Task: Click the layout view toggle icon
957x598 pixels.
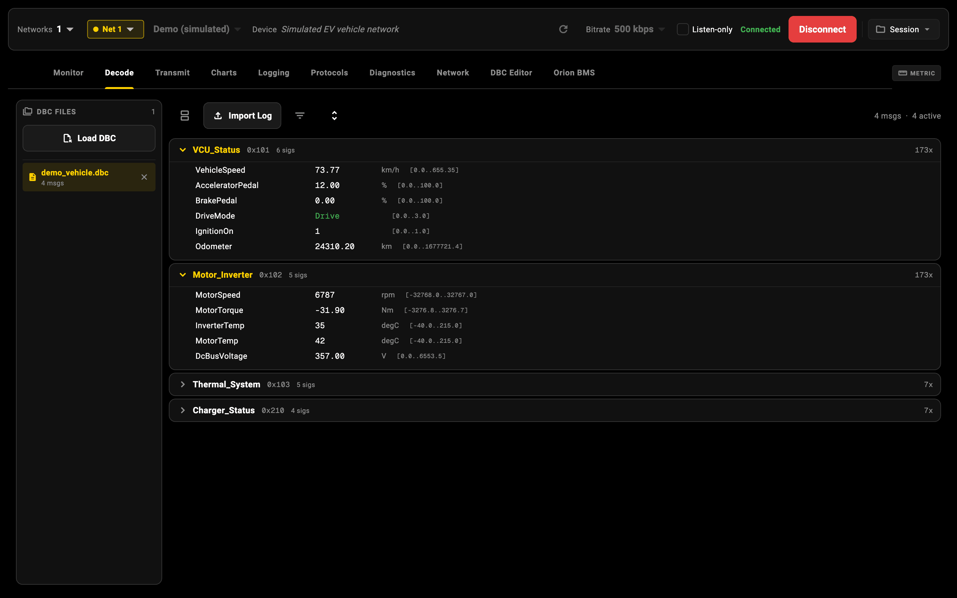Action: coord(185,116)
